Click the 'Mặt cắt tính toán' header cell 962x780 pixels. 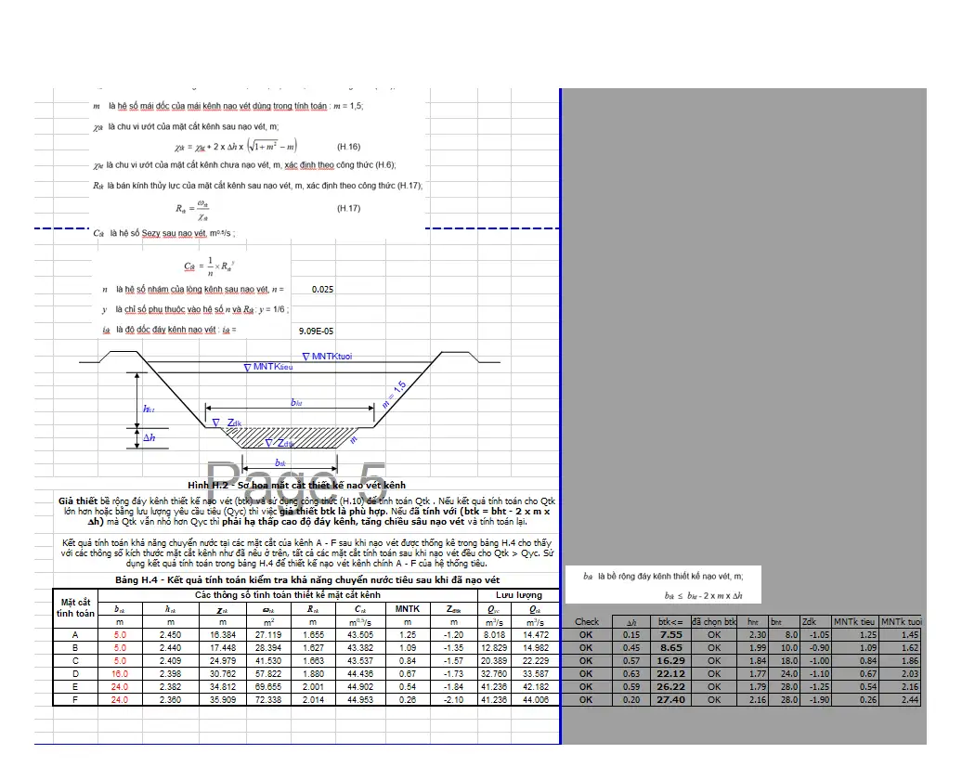pos(75,607)
